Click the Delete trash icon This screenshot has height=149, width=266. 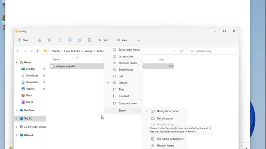click(89, 40)
